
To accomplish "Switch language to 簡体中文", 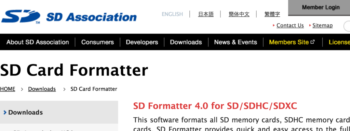I will [239, 14].
